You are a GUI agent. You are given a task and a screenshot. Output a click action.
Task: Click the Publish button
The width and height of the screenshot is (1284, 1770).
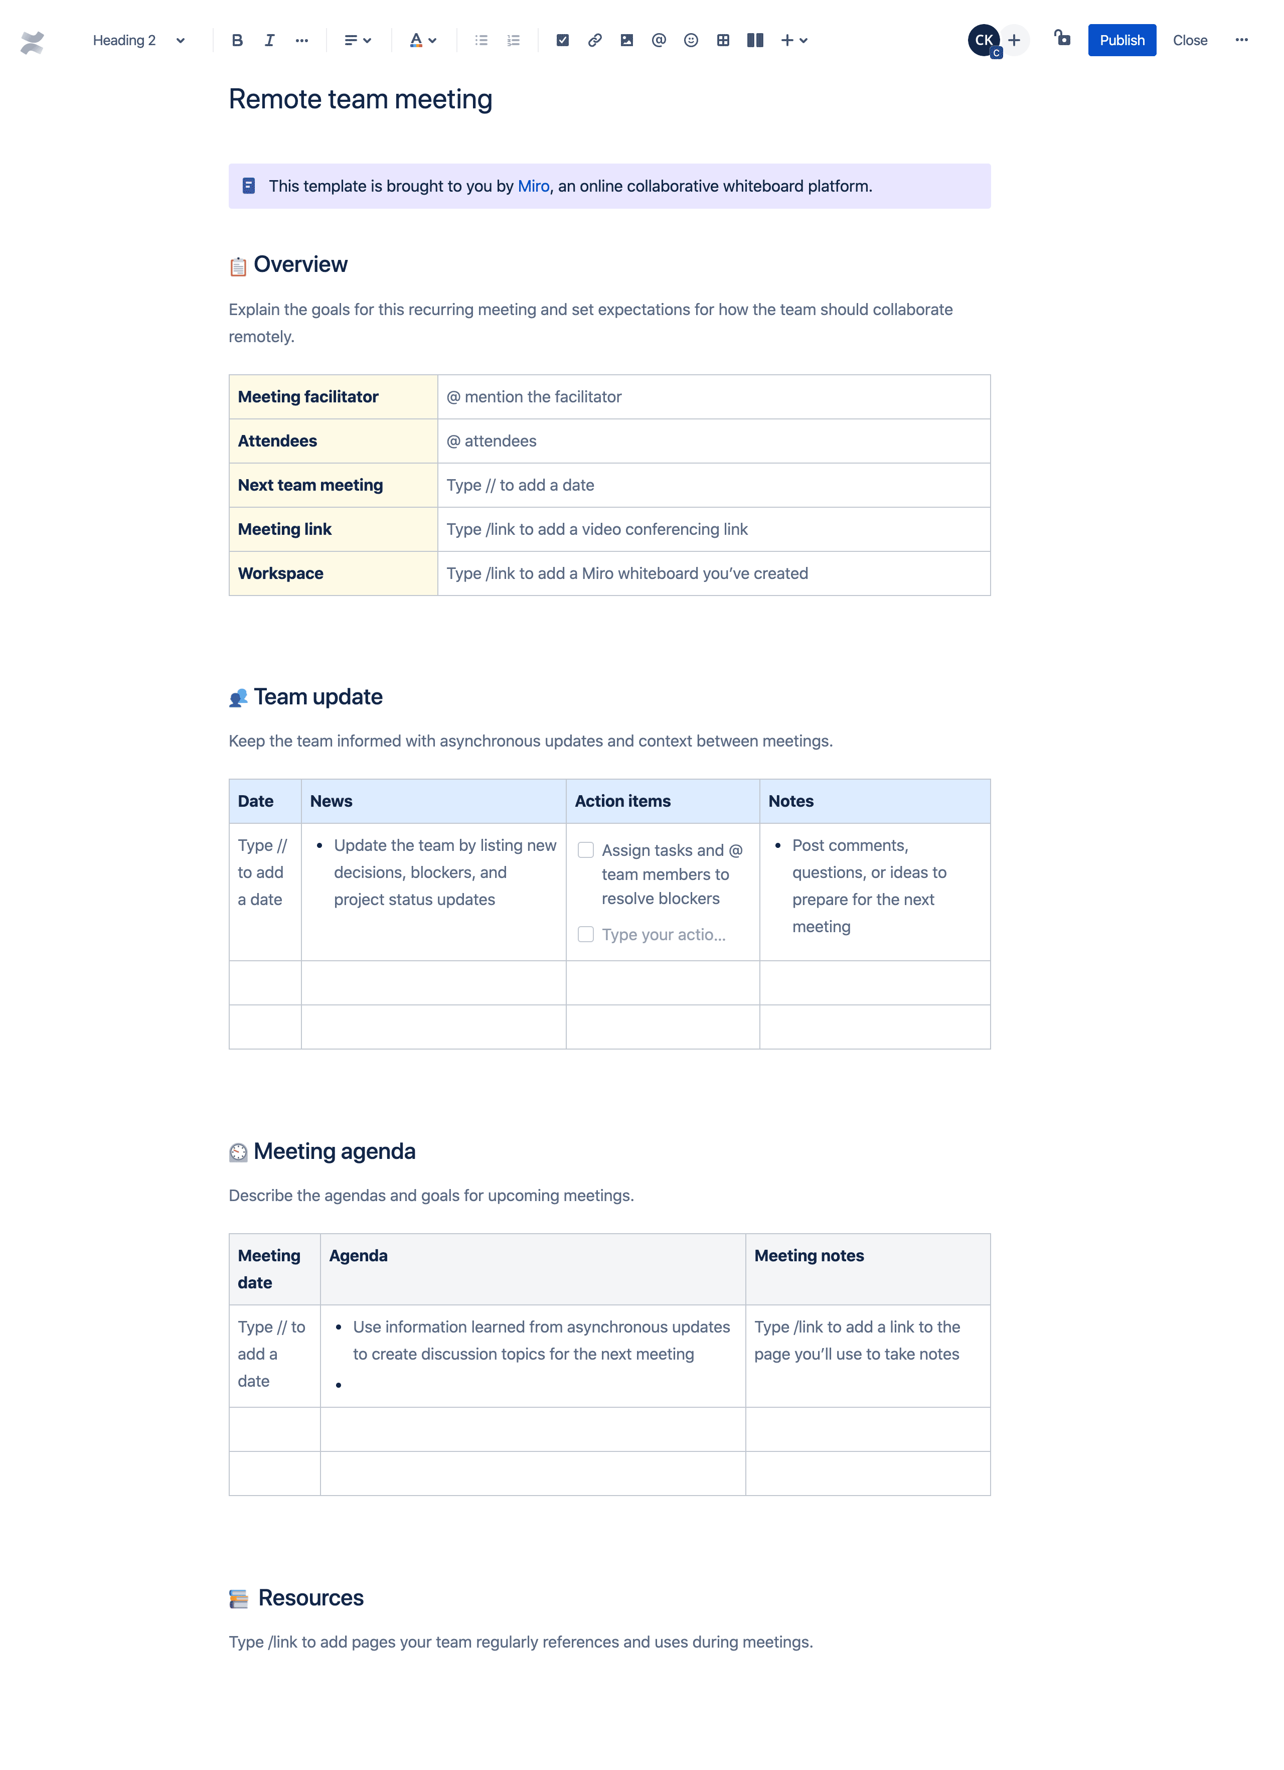coord(1120,40)
